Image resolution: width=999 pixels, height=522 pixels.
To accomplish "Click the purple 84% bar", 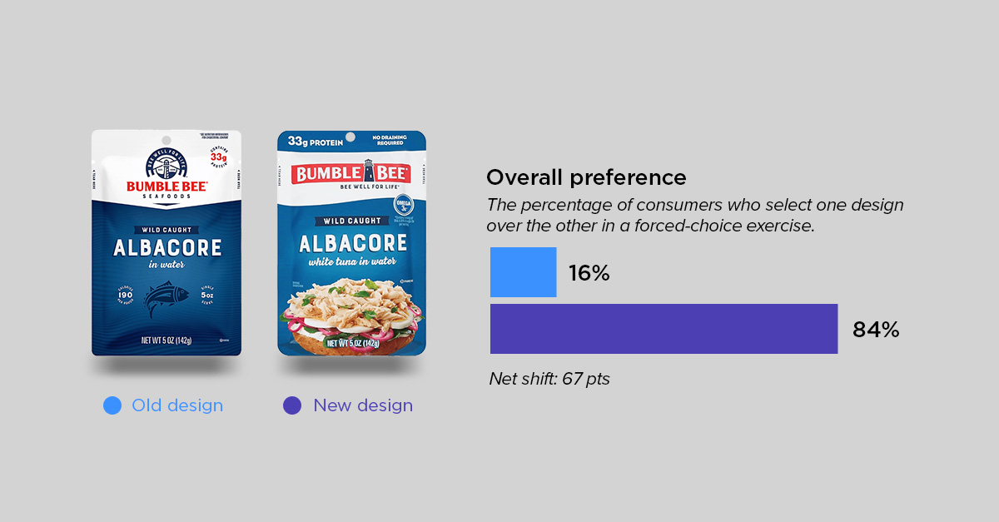I will point(664,329).
